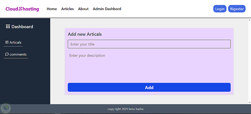Go to the Home page
Image resolution: width=251 pixels, height=114 pixels.
click(x=52, y=9)
